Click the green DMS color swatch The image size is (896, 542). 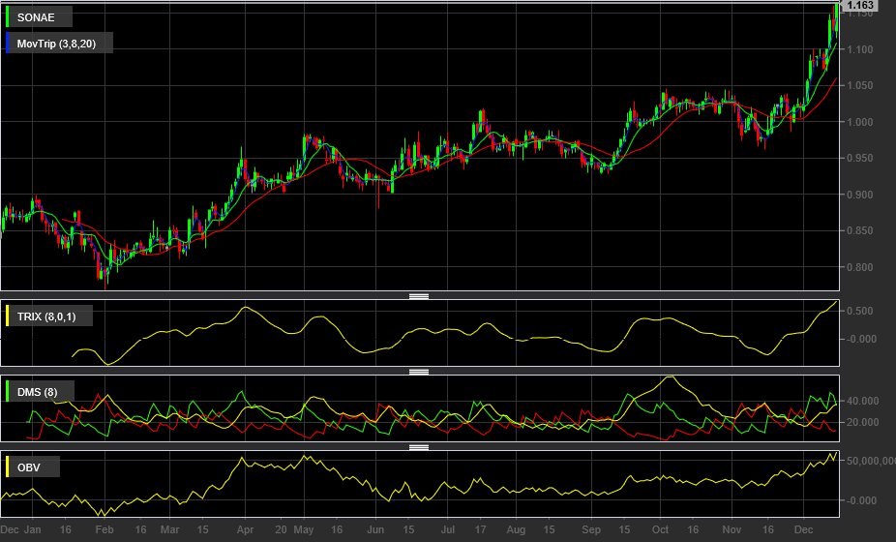tap(8, 391)
